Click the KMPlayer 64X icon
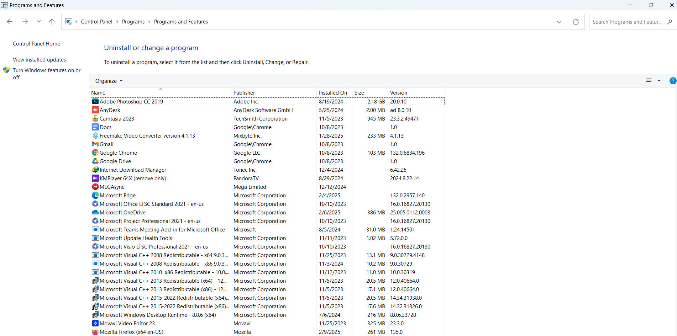677x336 pixels. coord(95,178)
